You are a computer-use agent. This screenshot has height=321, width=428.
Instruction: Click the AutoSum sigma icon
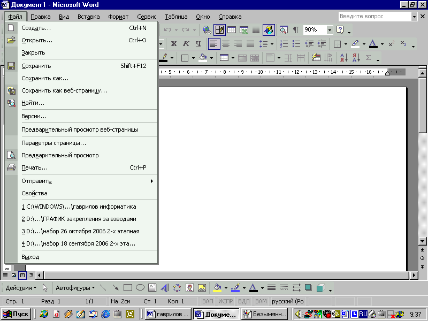tap(369, 58)
